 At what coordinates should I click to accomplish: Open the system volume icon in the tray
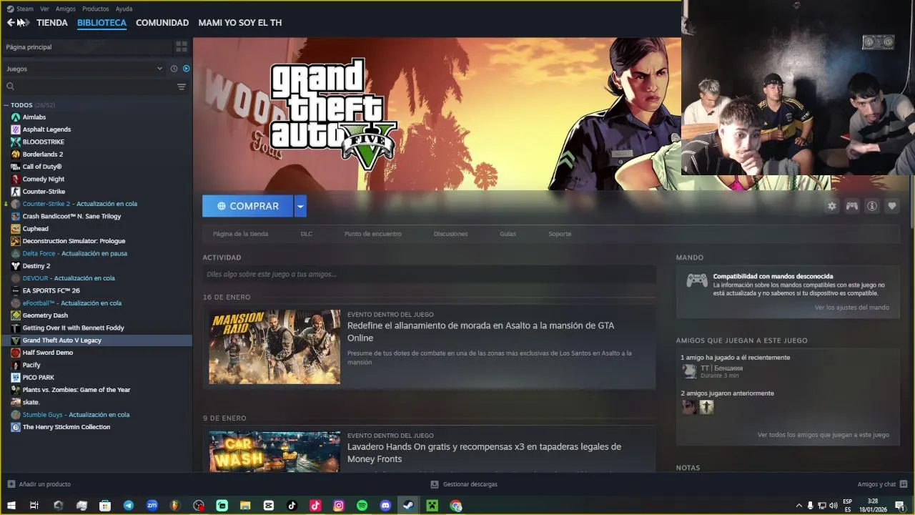(x=833, y=506)
